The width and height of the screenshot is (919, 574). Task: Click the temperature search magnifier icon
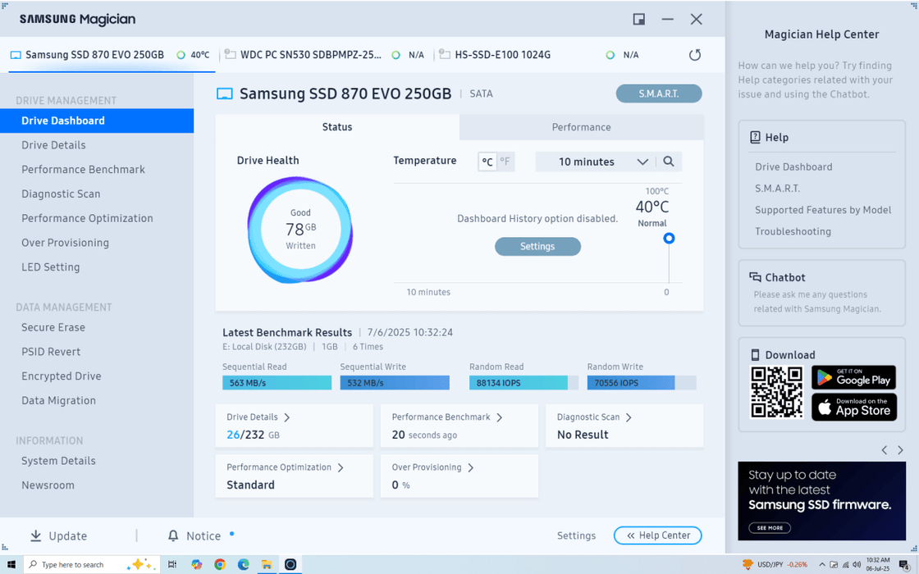(669, 162)
